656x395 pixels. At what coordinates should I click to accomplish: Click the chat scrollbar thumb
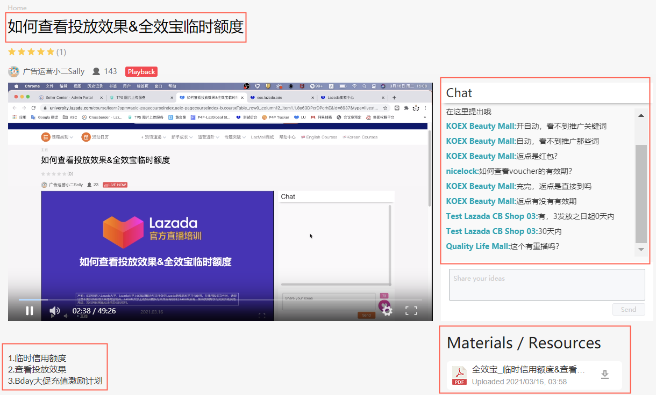[641, 194]
